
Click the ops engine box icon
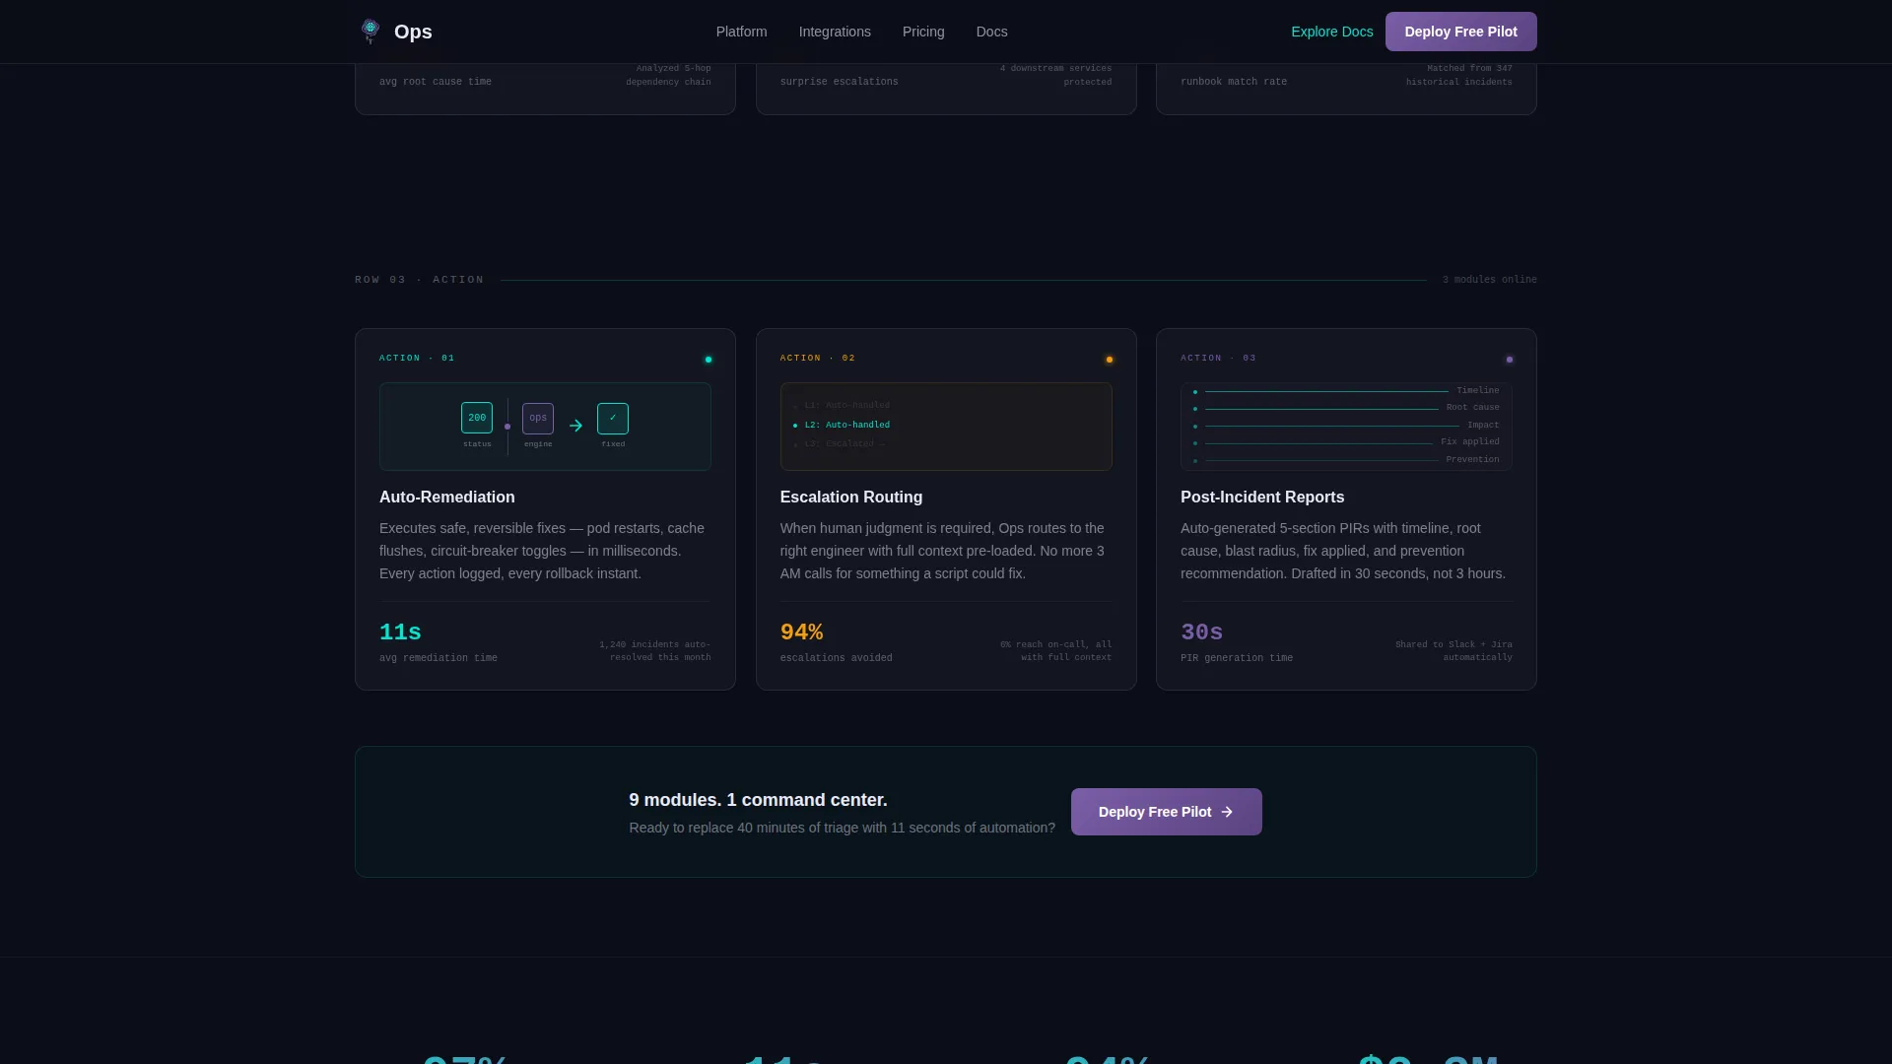(x=538, y=418)
